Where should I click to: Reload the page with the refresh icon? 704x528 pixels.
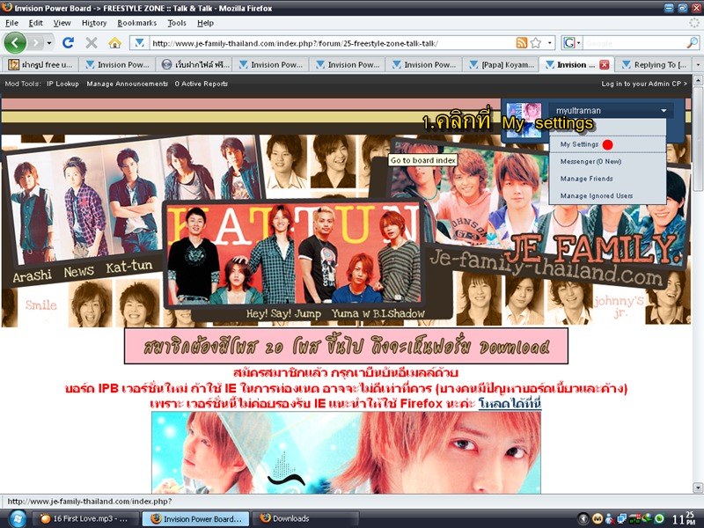[69, 42]
